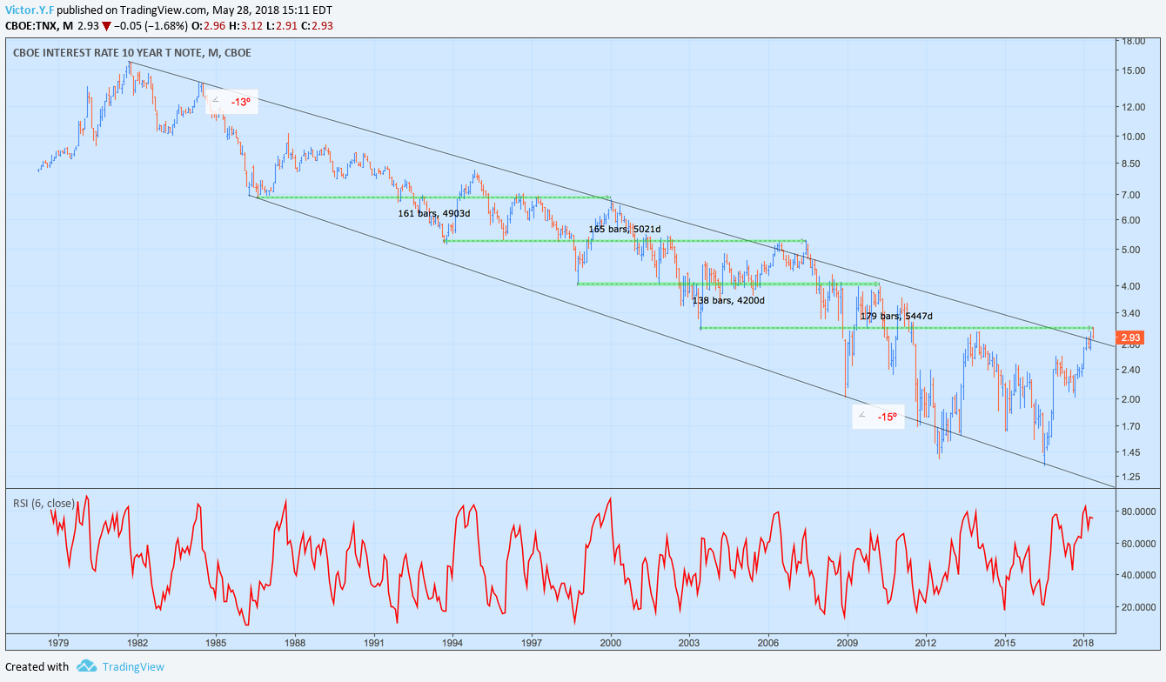The width and height of the screenshot is (1166, 682).
Task: Click the Created with text at bottom
Action: (x=37, y=666)
